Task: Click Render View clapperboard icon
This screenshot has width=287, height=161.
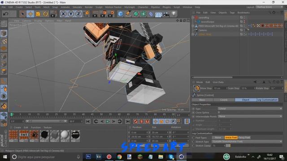Action: (95, 14)
